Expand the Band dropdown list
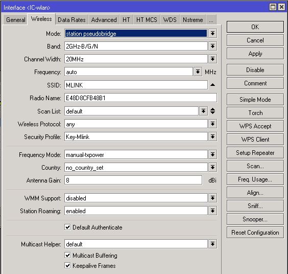 pyautogui.click(x=213, y=46)
